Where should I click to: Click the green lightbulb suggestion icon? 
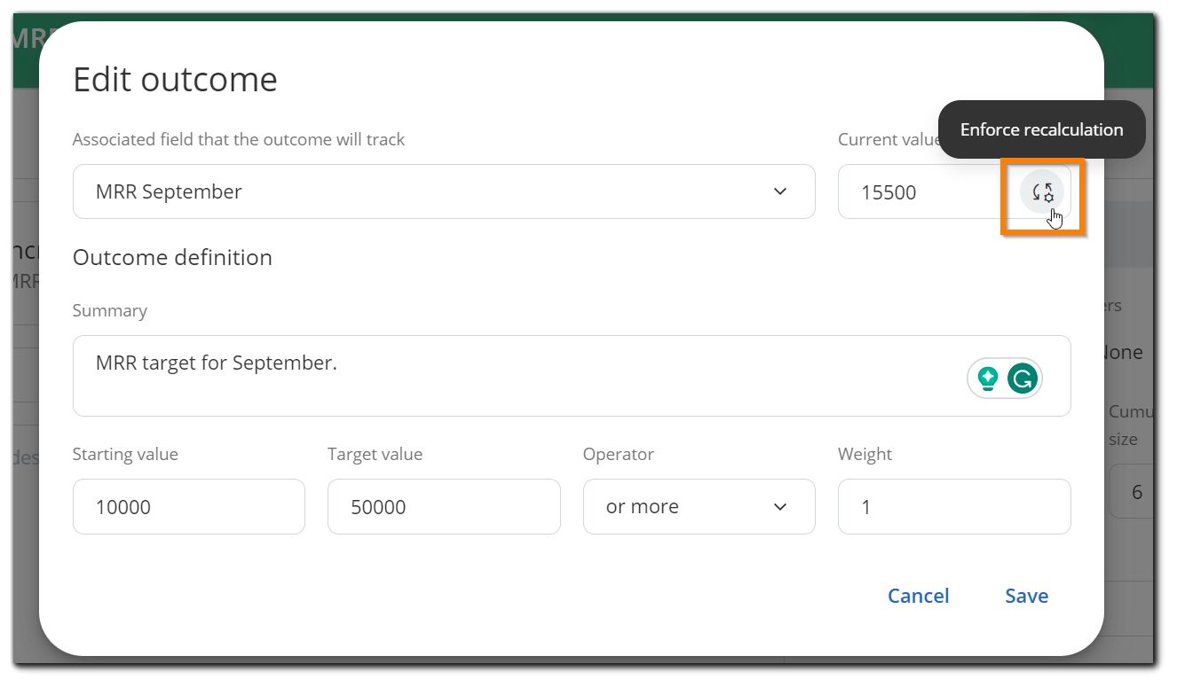[987, 379]
